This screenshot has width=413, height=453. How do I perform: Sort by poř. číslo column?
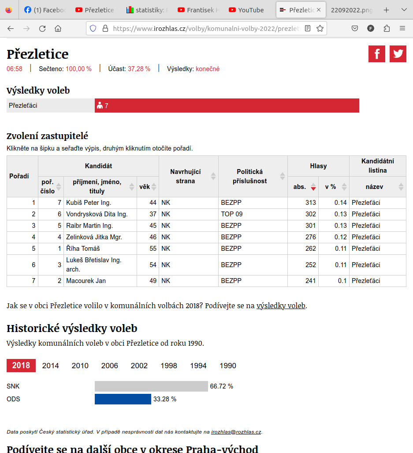click(59, 187)
